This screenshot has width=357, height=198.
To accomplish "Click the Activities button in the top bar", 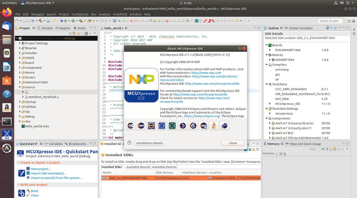I will [x=10, y=3].
